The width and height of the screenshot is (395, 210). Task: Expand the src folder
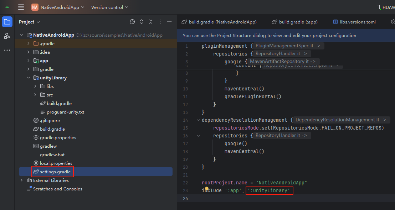point(35,95)
